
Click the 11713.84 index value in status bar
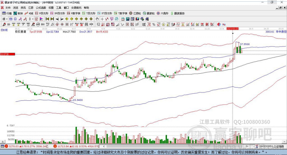coord(63,146)
